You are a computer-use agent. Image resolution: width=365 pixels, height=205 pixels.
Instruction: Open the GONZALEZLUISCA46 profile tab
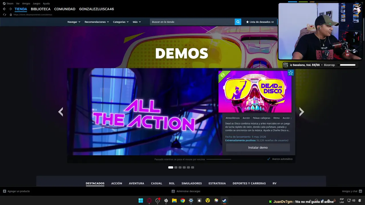tap(96, 9)
